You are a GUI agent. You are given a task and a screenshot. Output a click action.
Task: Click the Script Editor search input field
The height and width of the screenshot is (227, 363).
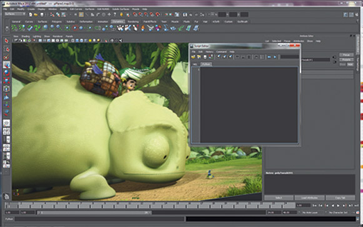(289, 57)
